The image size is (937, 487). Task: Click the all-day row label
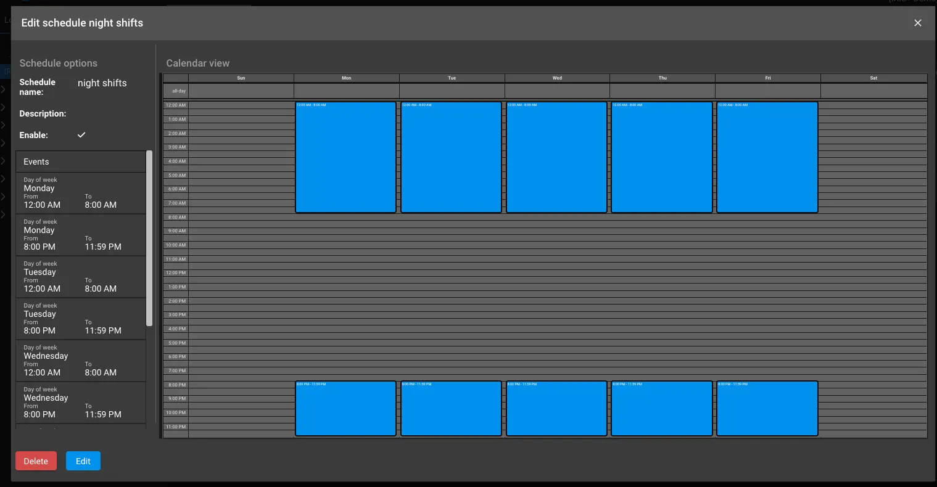tap(179, 91)
